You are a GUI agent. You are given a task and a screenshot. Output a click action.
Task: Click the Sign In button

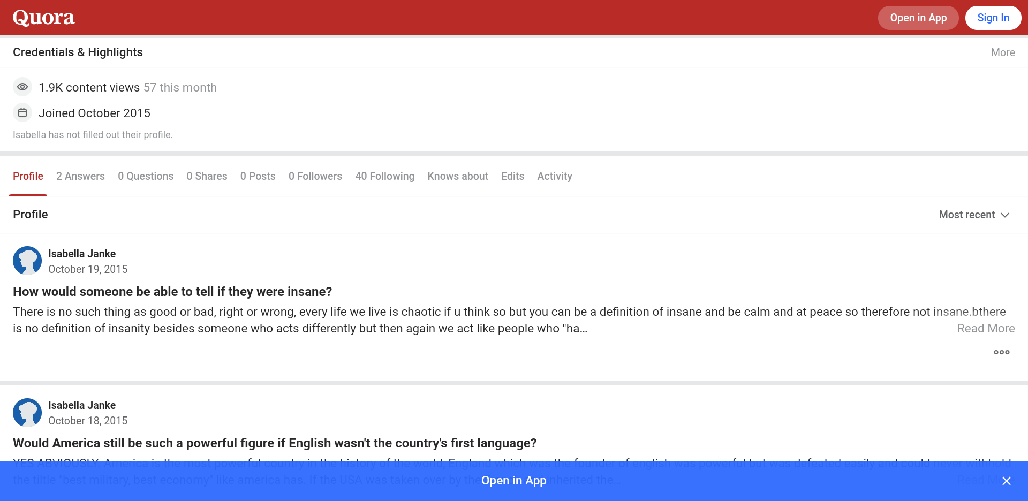pos(993,18)
